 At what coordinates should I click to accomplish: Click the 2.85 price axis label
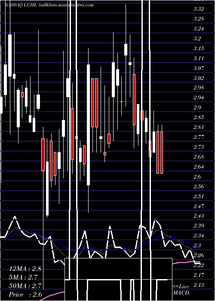[x=199, y=117]
